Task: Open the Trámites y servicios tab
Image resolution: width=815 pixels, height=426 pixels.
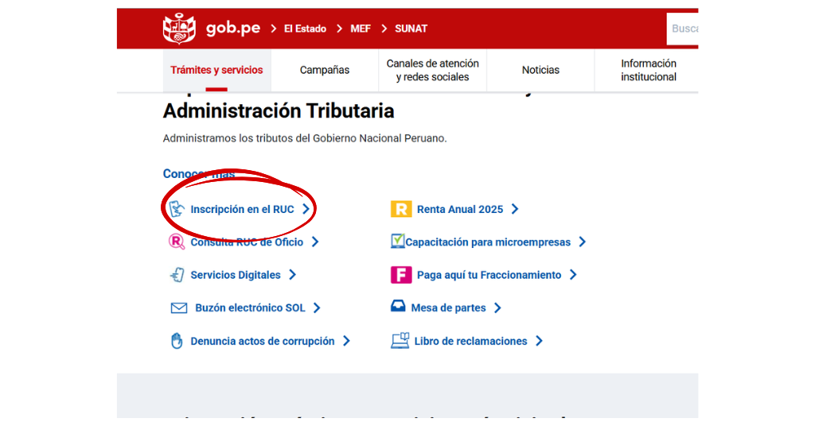Action: (216, 70)
